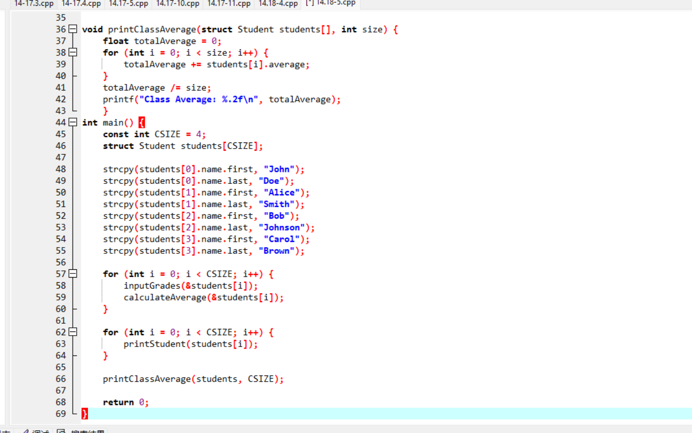
Task: Click the "for" keyword on line 62
Action: (110, 333)
